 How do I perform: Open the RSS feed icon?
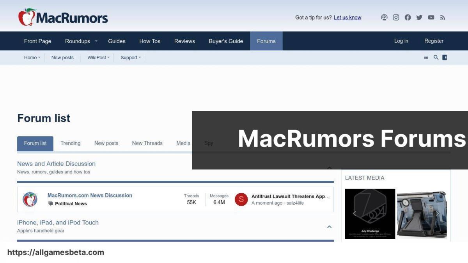click(x=443, y=18)
